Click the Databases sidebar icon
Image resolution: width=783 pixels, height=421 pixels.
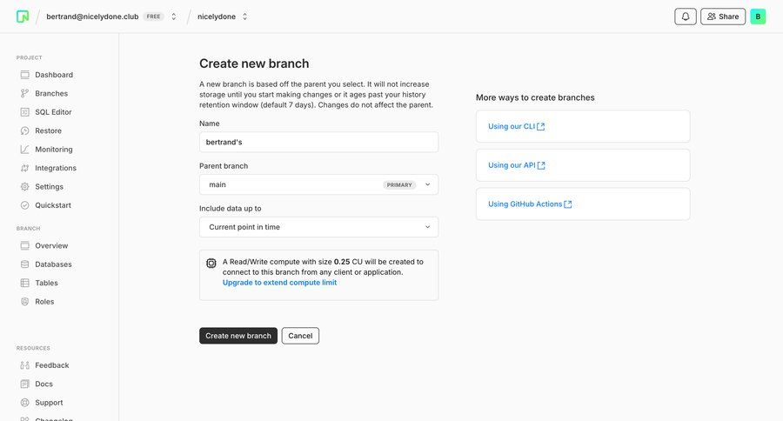pyautogui.click(x=25, y=264)
